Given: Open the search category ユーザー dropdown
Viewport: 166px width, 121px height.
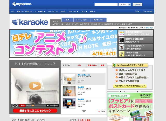Looking at the screenshot, I should pos(125,4).
